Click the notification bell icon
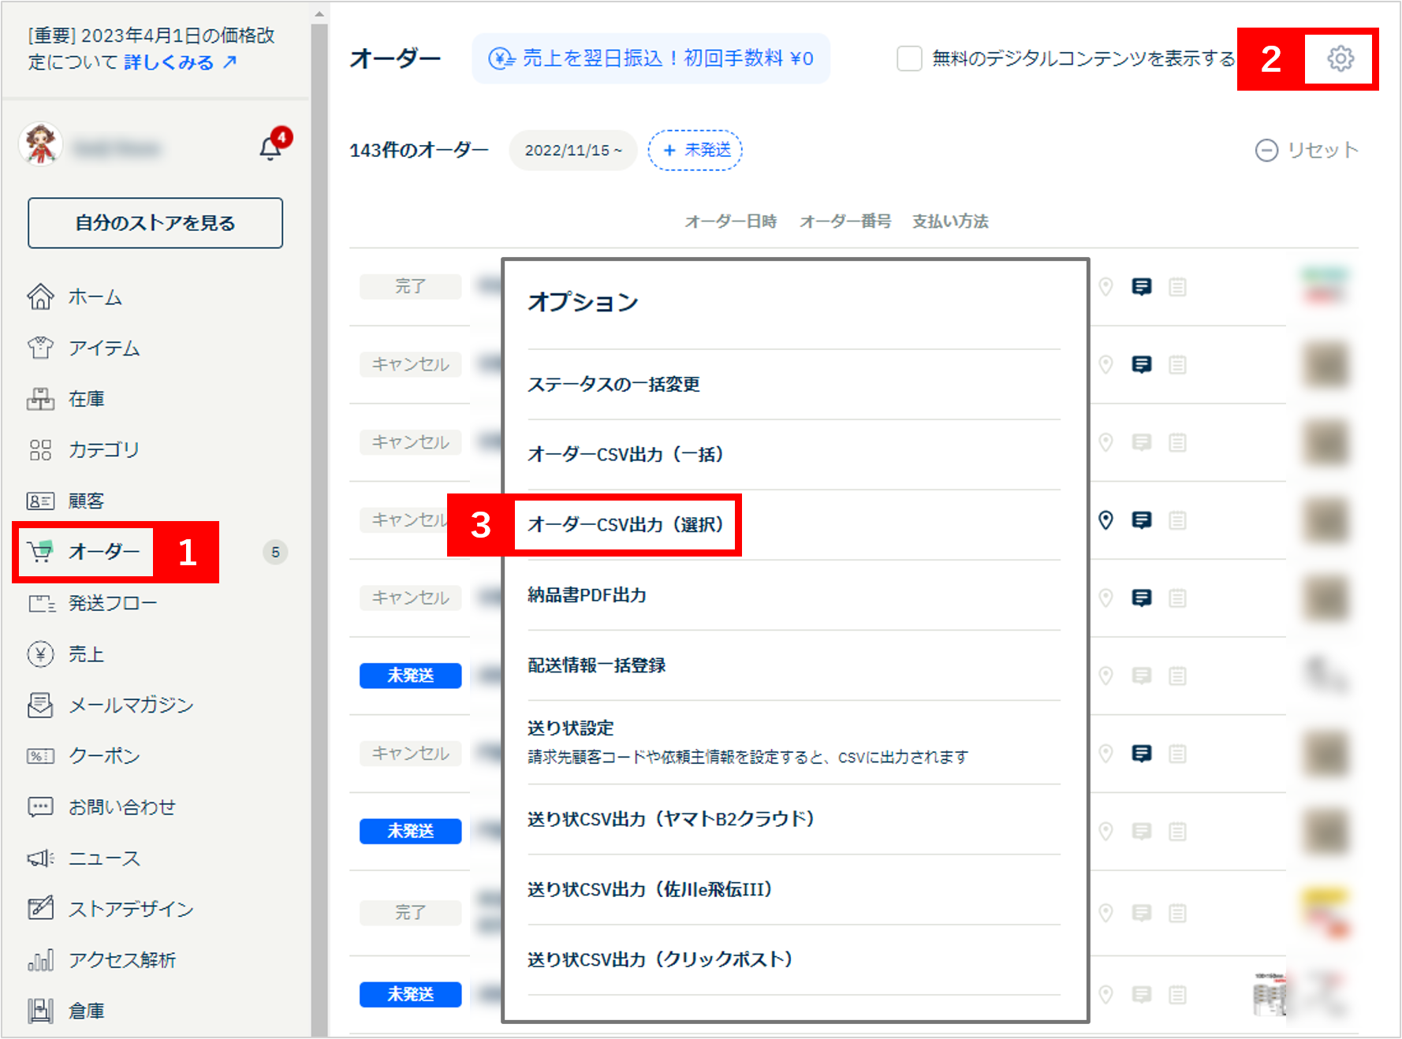 270,148
